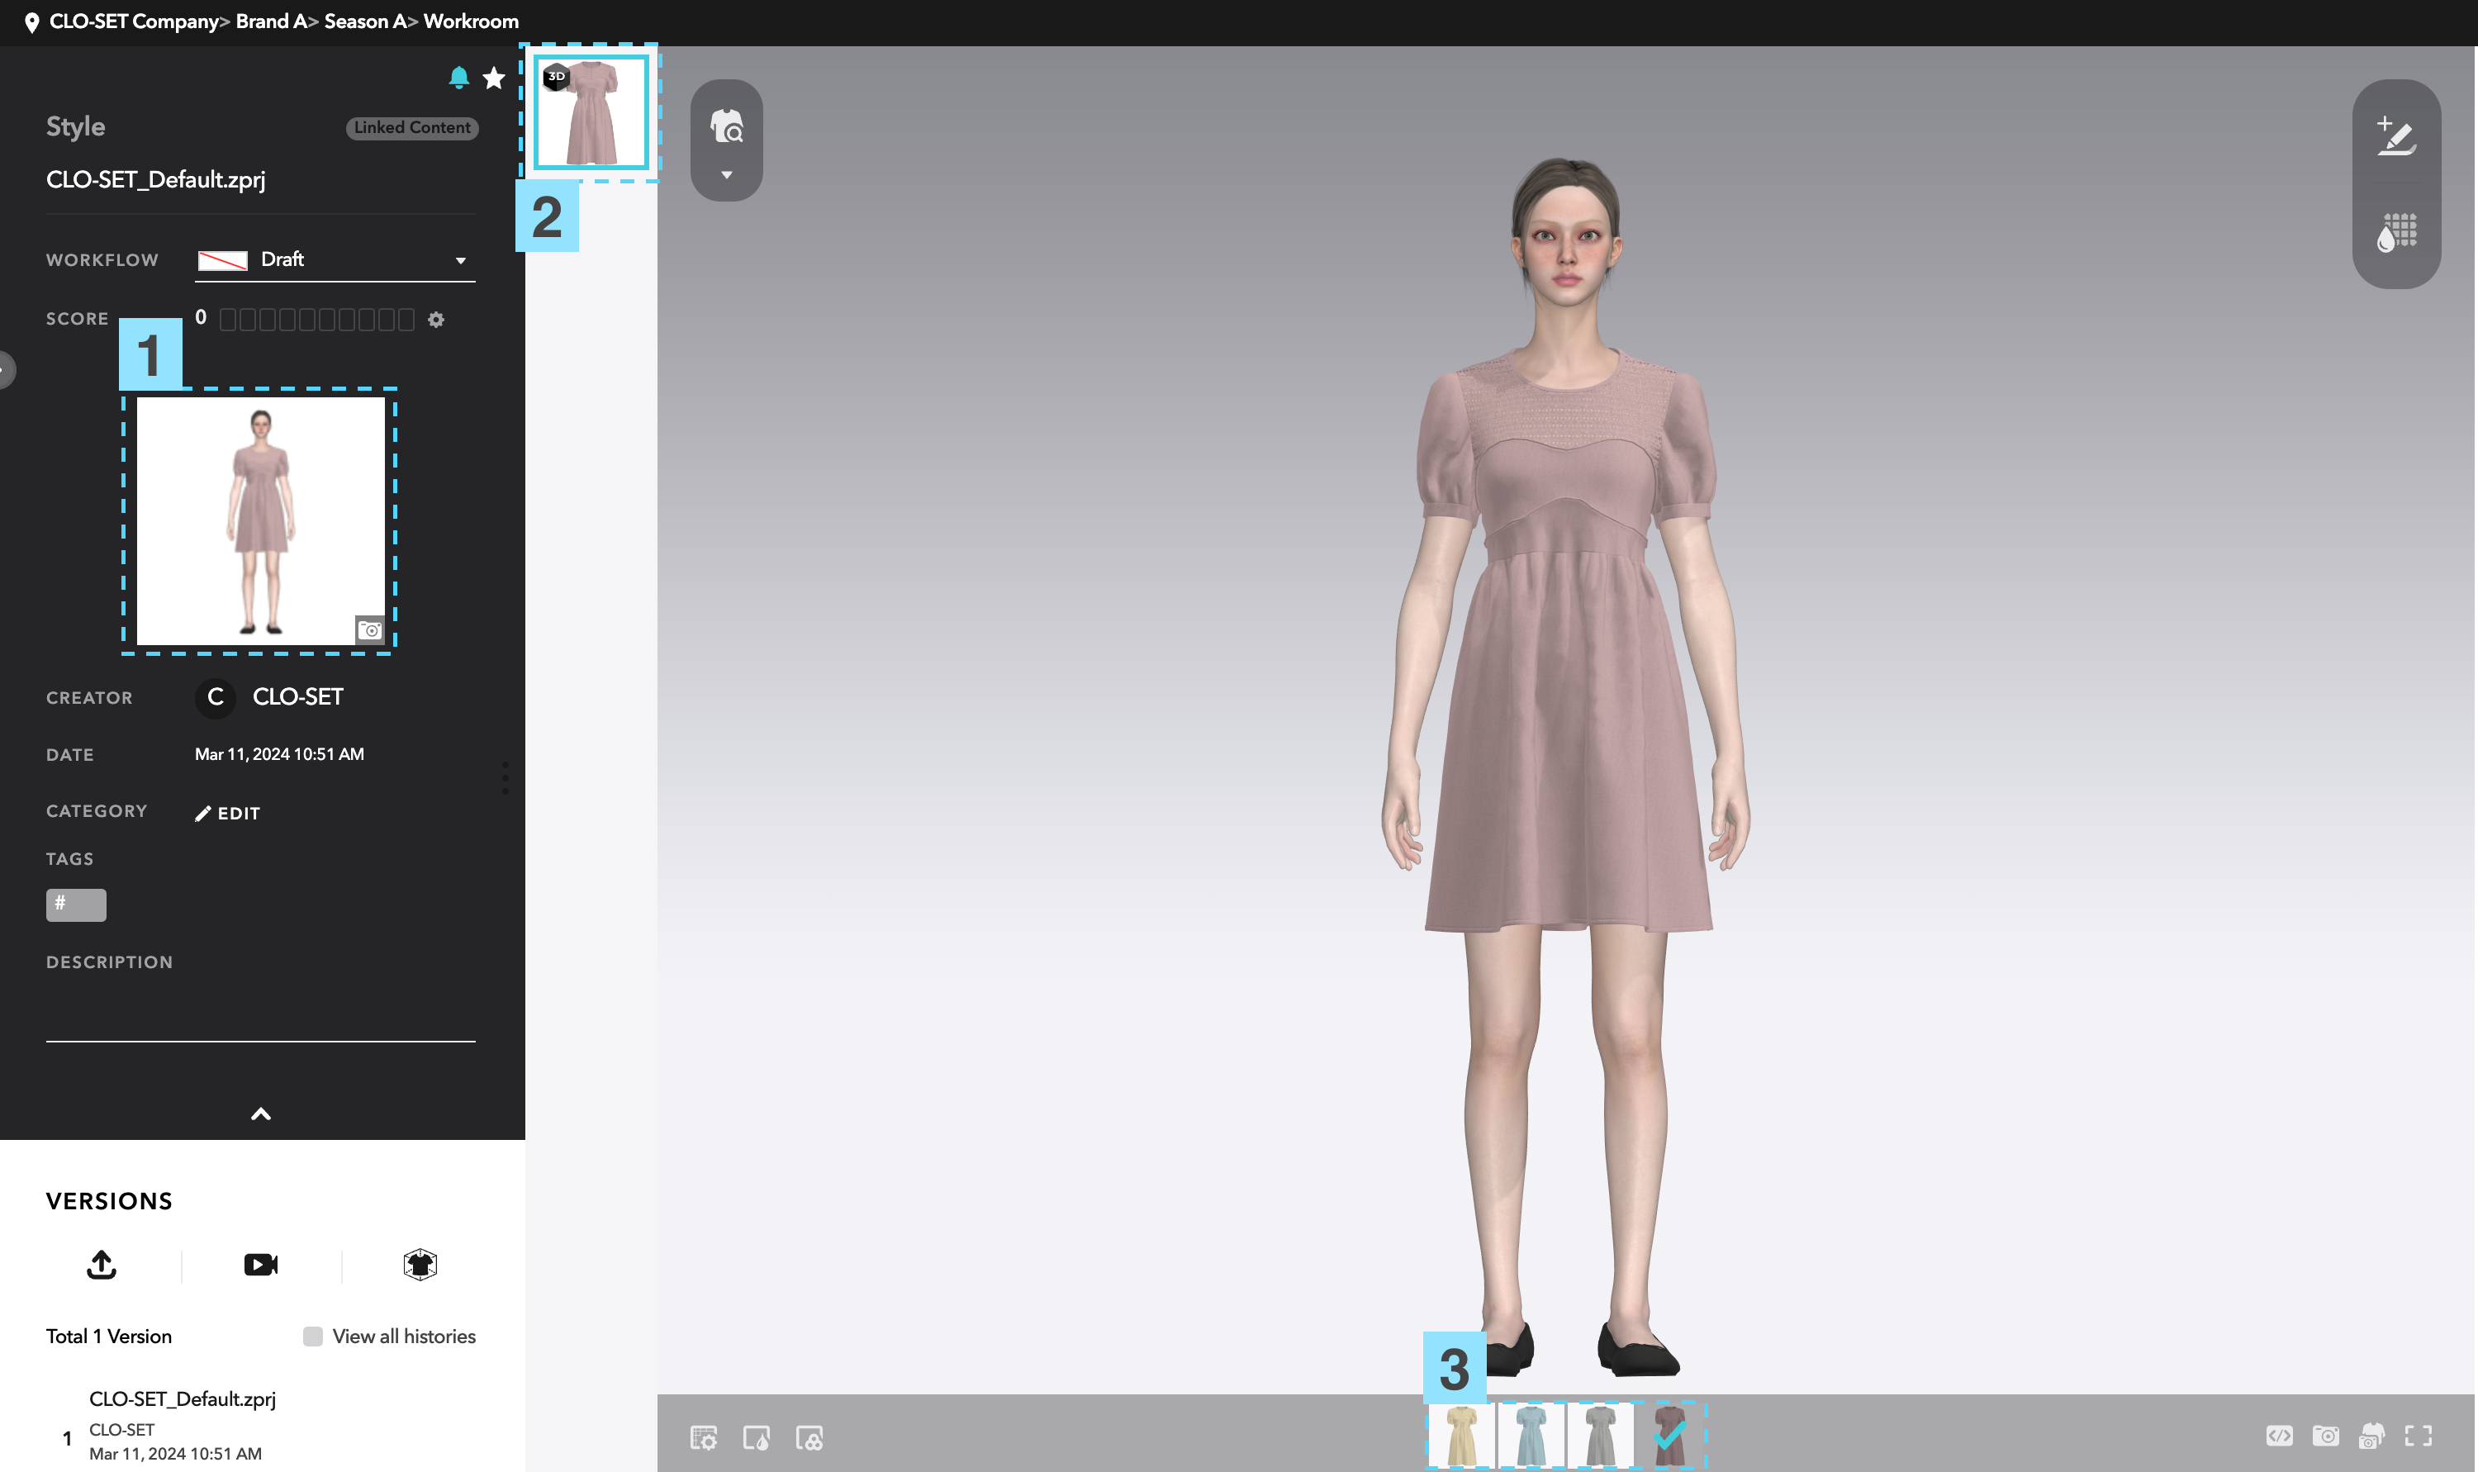
Task: Click Brand A in breadcrumb
Action: [270, 21]
